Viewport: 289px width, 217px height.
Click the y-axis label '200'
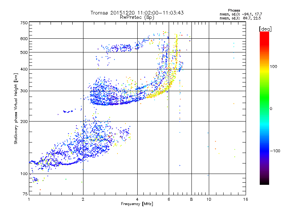tap(24, 122)
